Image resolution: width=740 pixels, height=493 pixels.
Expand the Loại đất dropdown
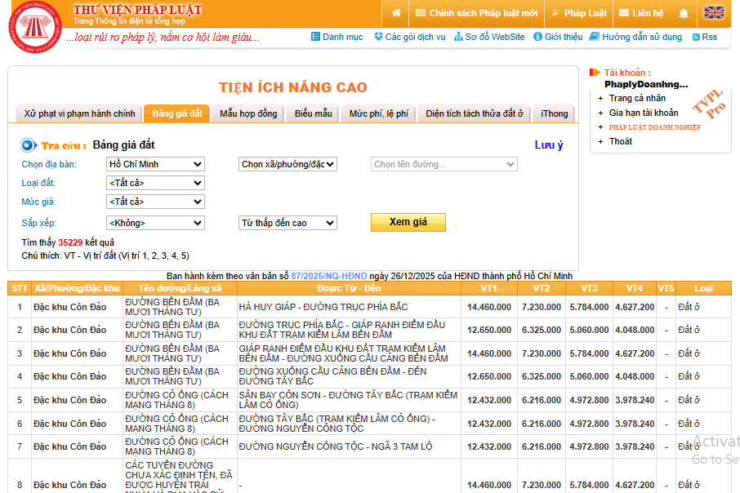[155, 183]
